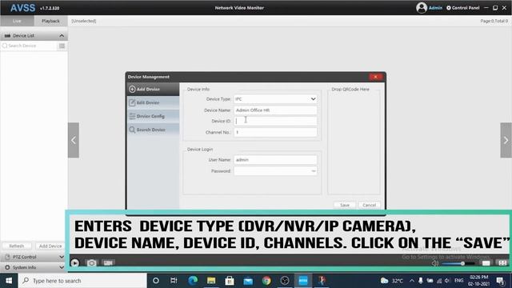The height and width of the screenshot is (288, 512).
Task: Open Task View on taskbar
Action: click(174, 281)
